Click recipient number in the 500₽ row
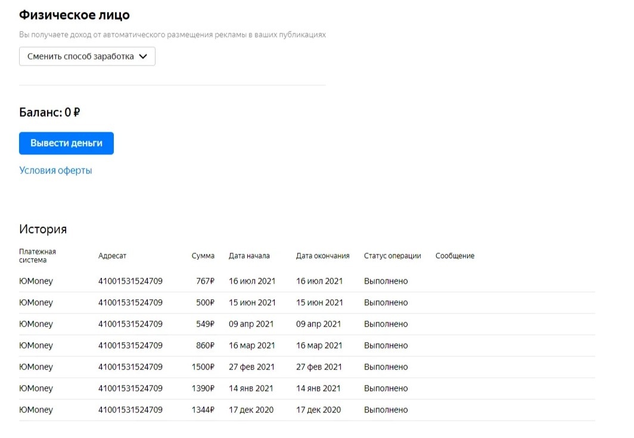The image size is (634, 438). (x=130, y=303)
